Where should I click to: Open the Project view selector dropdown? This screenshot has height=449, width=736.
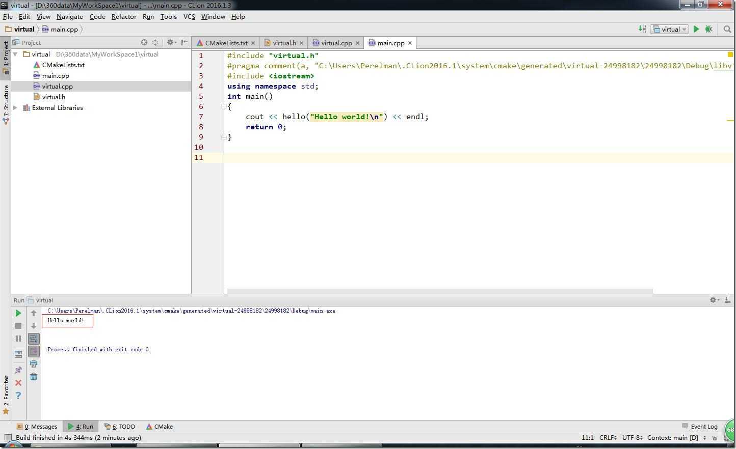(27, 43)
